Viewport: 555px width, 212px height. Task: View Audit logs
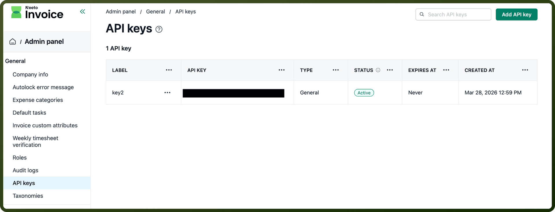(25, 170)
